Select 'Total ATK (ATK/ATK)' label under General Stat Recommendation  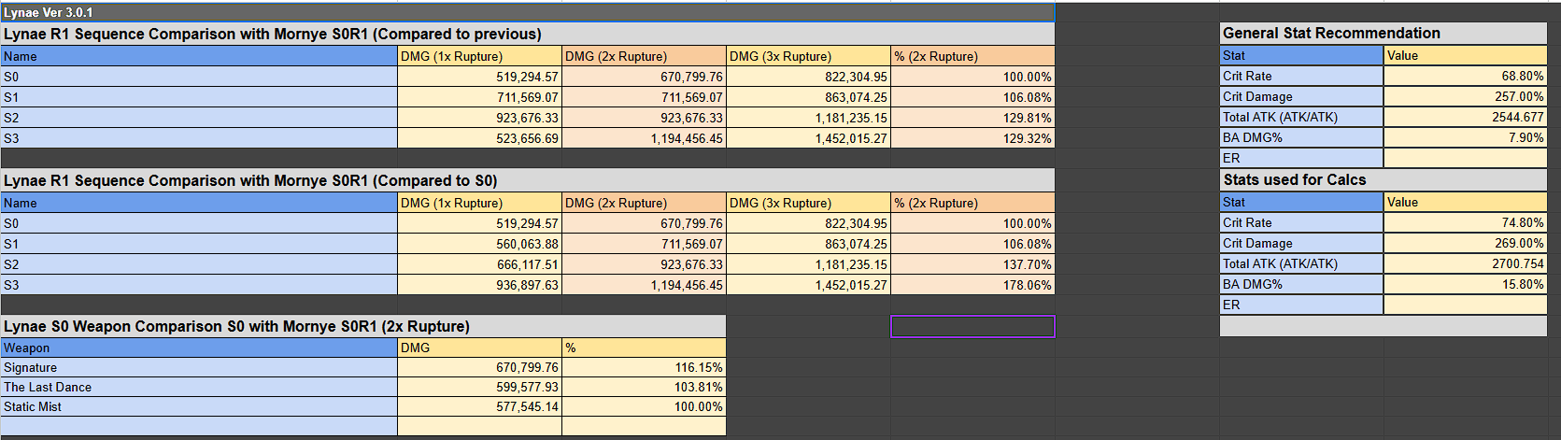coord(1301,117)
